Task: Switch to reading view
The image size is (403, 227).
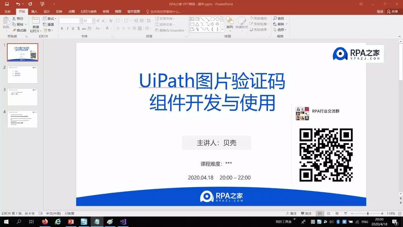Action: point(337,213)
